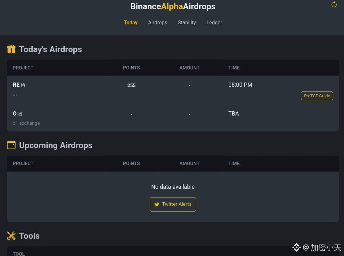This screenshot has height=256, width=344.
Task: Open the Stability tab
Action: tap(187, 23)
